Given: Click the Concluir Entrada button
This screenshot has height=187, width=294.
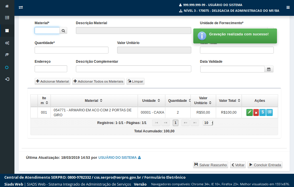Looking at the screenshot, I should [x=265, y=165].
